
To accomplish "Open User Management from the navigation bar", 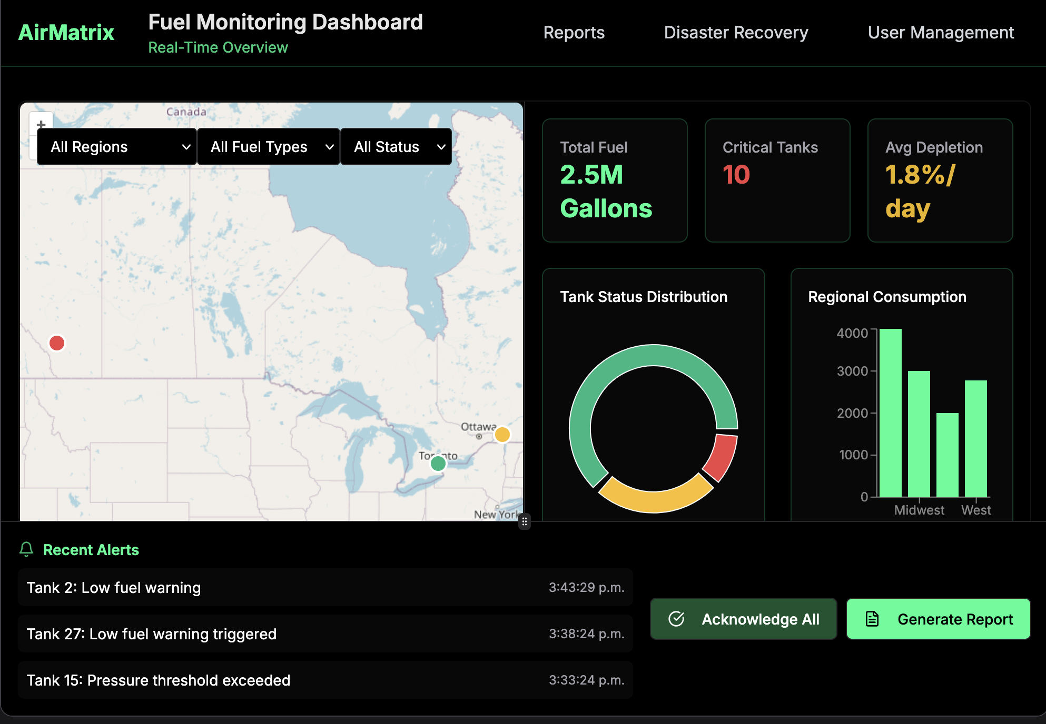I will [x=941, y=33].
